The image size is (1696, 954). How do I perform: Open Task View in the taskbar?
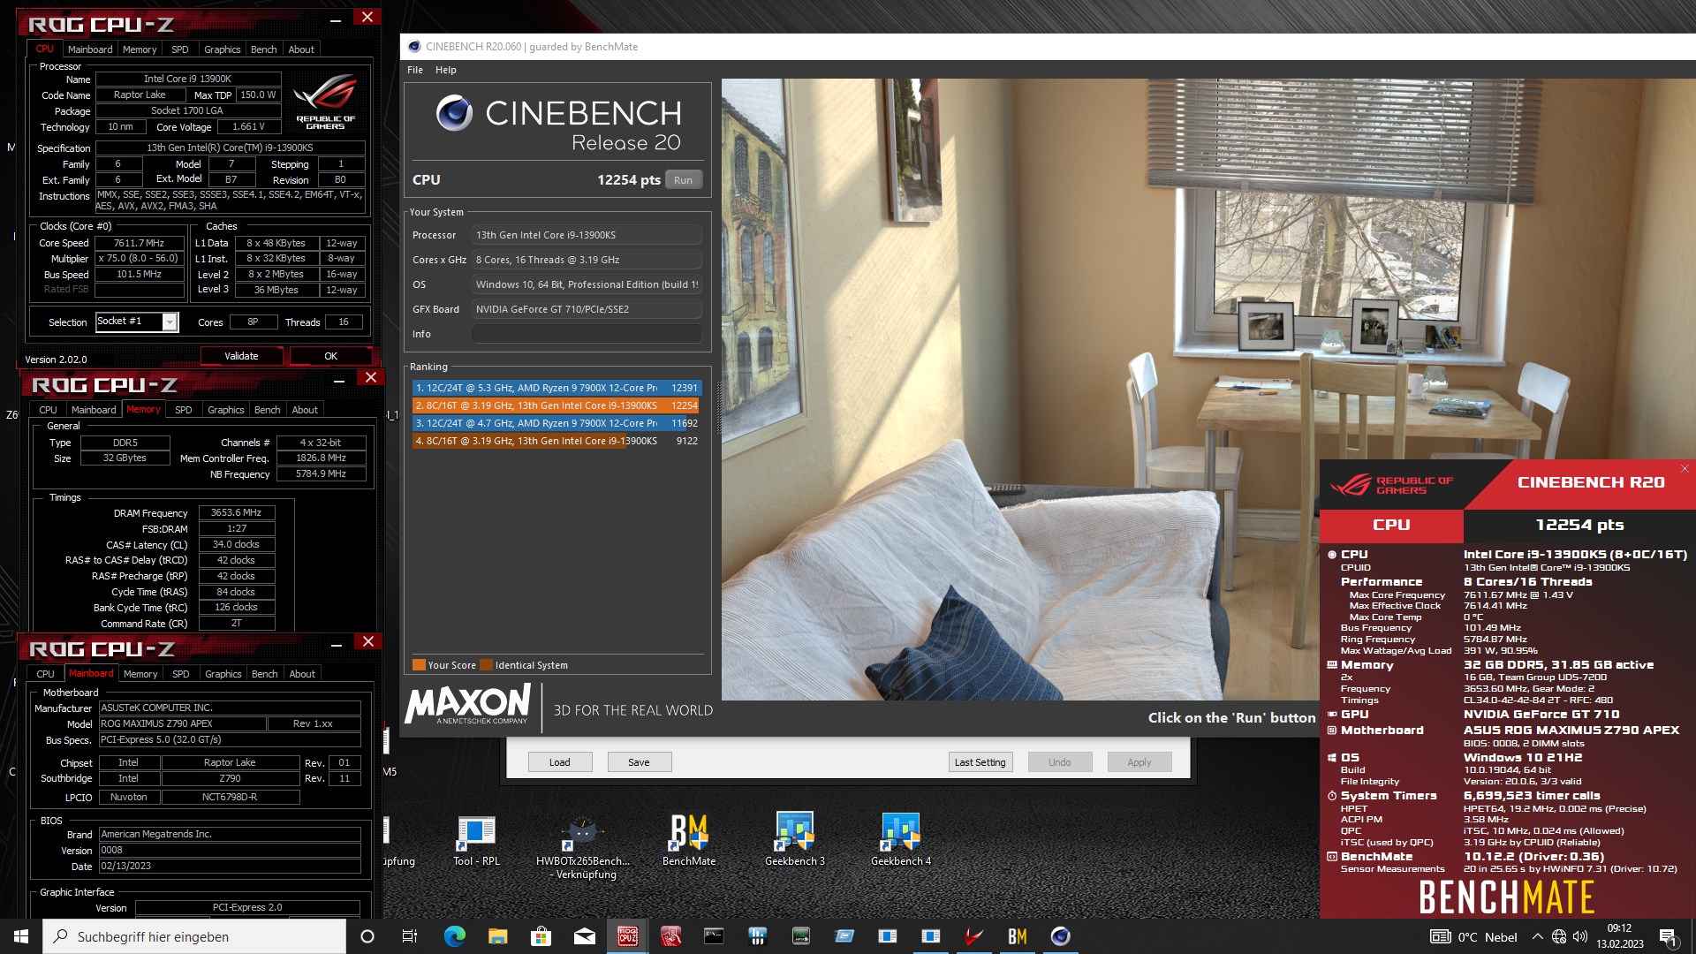click(410, 936)
